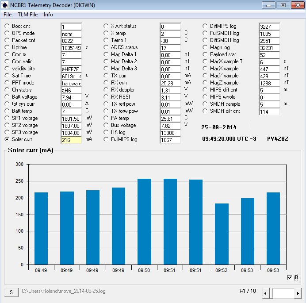Pick the Uptime radio button
Image resolution: width=306 pixels, height=303 pixels.
pos(7,47)
